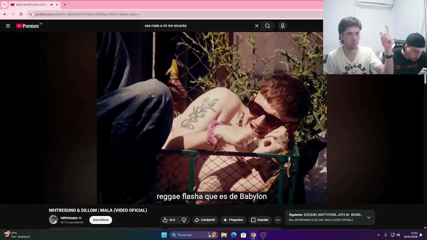427x240 pixels.
Task: Open the OBS Studio taskbar icon
Action: [263, 235]
